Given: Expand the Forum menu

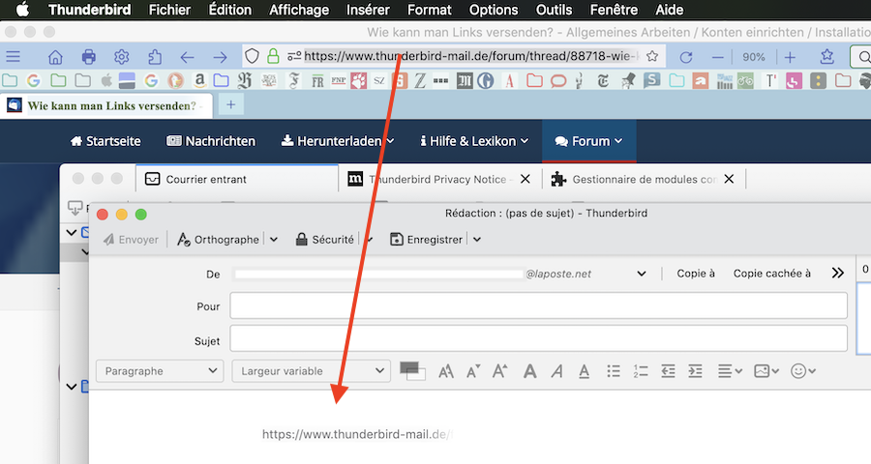Looking at the screenshot, I should point(588,141).
